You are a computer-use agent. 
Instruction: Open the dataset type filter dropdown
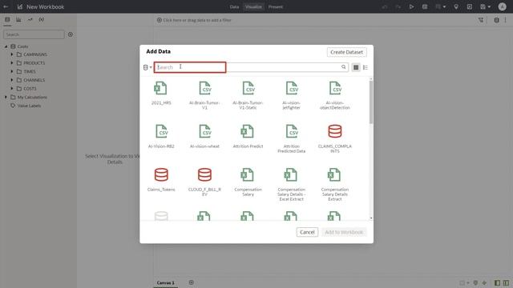pyautogui.click(x=147, y=67)
